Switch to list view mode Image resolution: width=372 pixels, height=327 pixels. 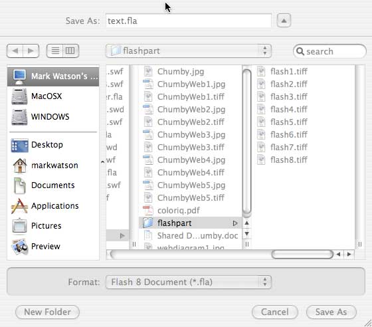(x=55, y=51)
